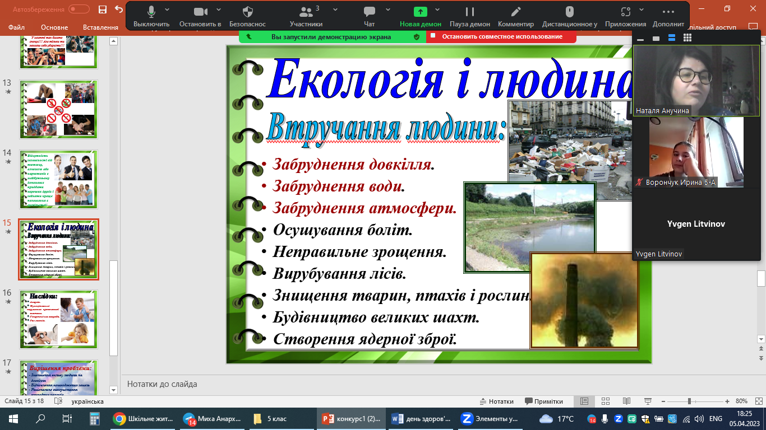Click Осушування боліт bullet text
This screenshot has height=430, width=766.
[343, 230]
